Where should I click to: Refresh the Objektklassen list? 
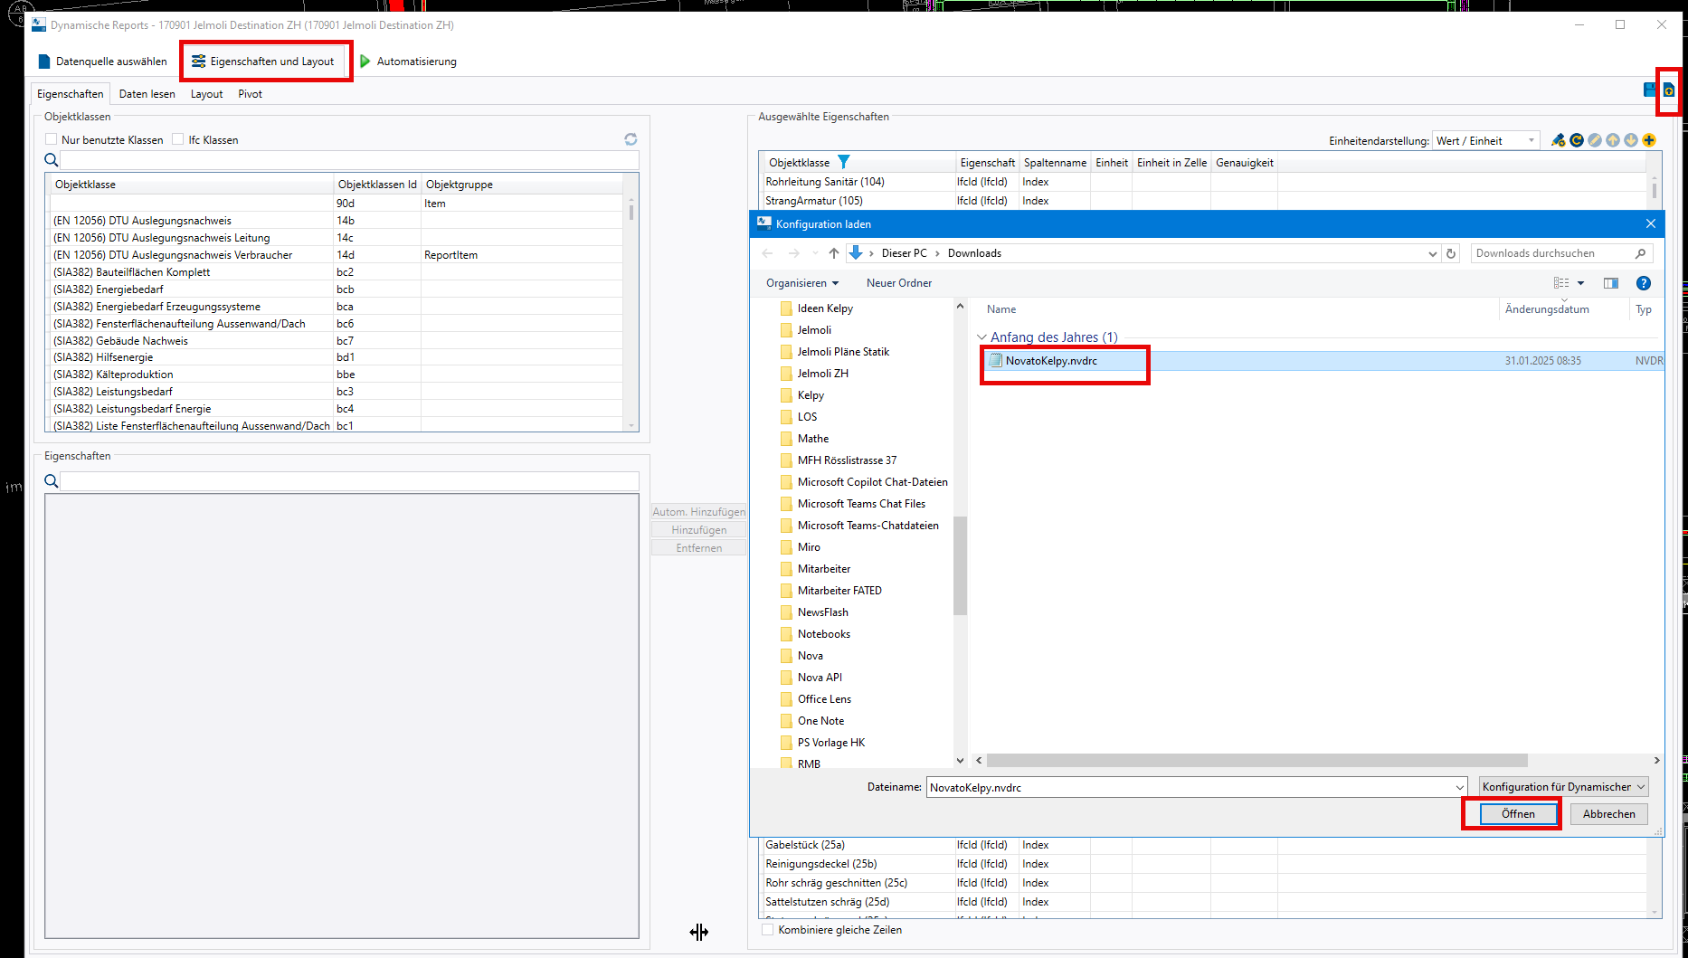(631, 139)
